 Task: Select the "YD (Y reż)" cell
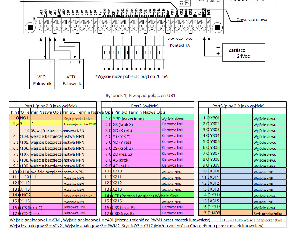click(122, 142)
